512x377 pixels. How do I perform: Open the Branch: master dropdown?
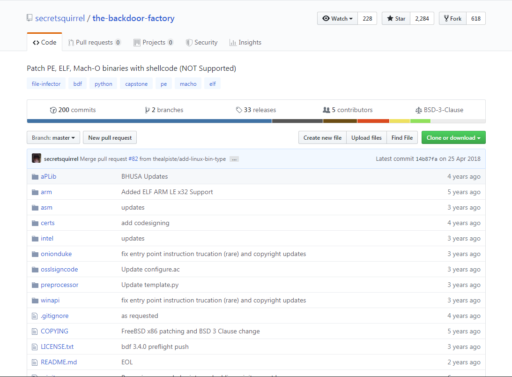click(x=53, y=138)
